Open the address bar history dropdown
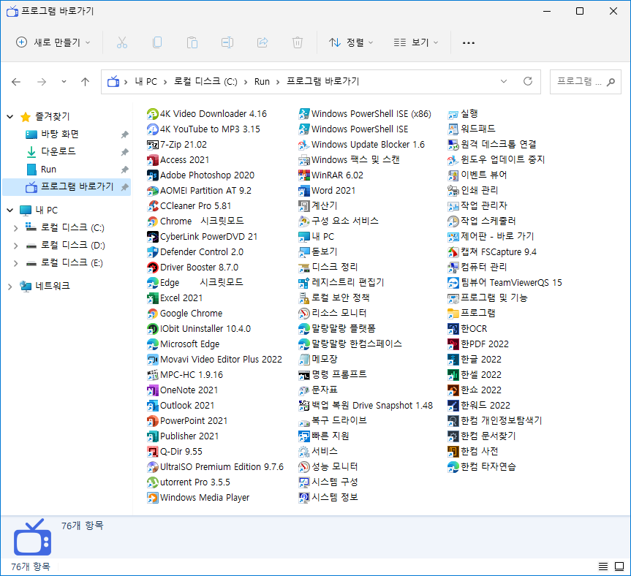This screenshot has height=576, width=631. [504, 82]
